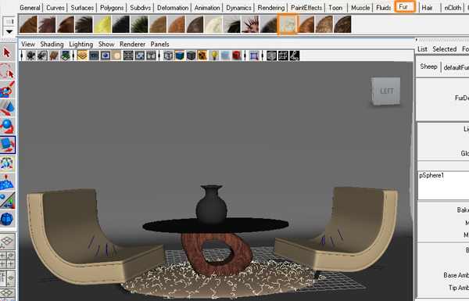
Task: Switch to the Rendering shelf tab
Action: (x=271, y=8)
